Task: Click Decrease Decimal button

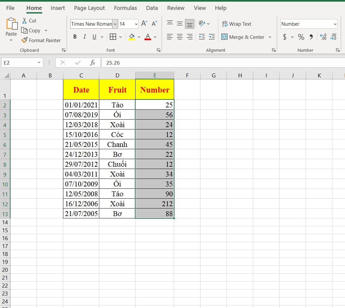Action: pos(333,37)
